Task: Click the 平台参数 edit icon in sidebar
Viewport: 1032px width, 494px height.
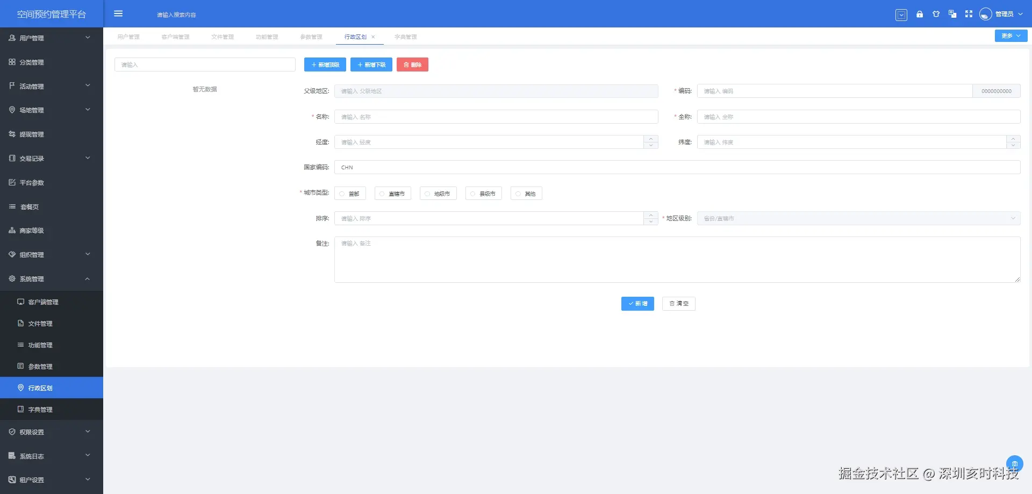Action: (12, 182)
